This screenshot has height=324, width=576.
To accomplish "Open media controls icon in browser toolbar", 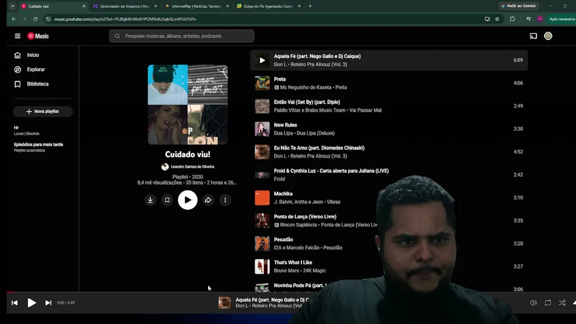I will 528,19.
